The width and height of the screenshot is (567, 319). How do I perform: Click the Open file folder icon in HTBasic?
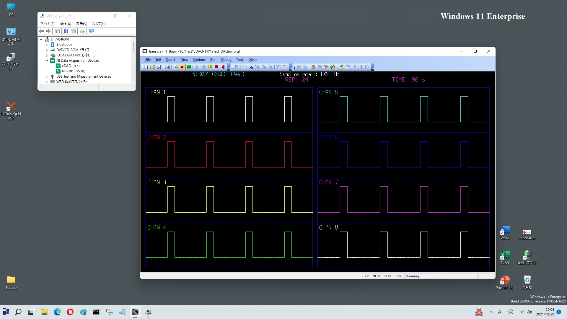(153, 67)
